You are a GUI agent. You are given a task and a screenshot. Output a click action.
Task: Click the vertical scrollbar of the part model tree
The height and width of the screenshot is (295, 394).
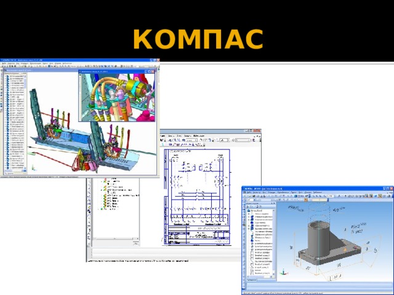tap(273, 243)
